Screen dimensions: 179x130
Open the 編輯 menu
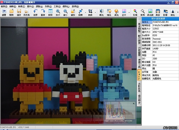pyautogui.click(x=13, y=6)
